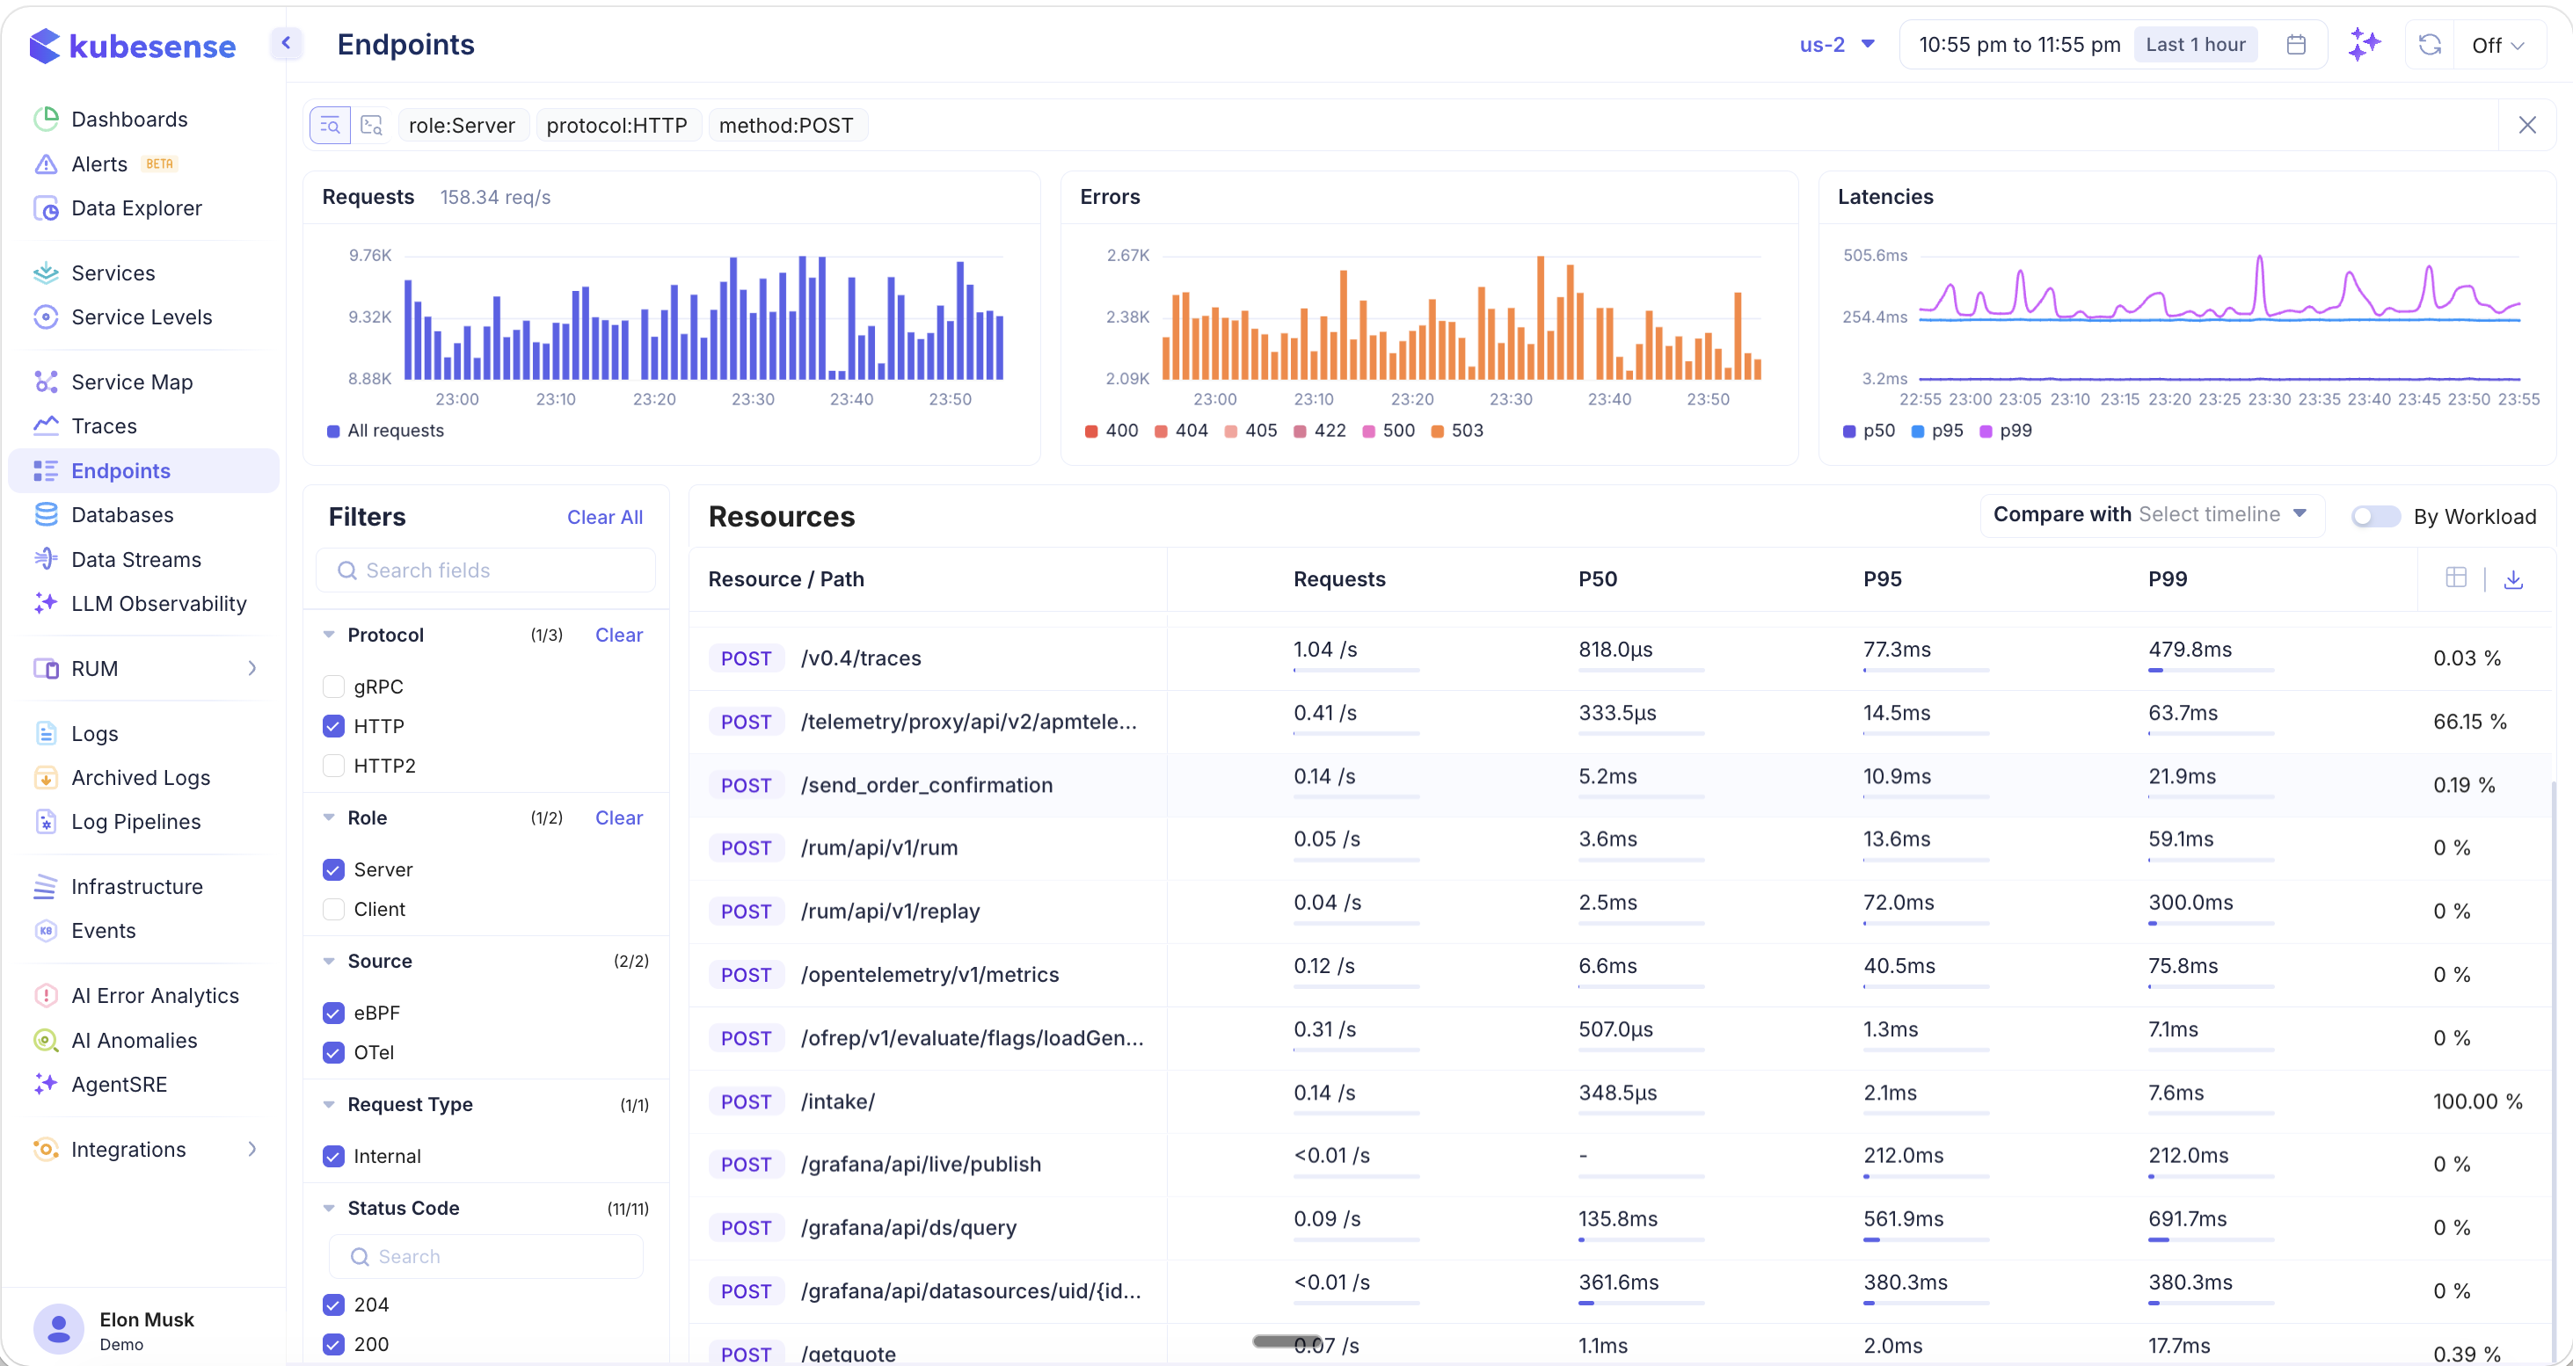The height and width of the screenshot is (1366, 2573).
Task: Download the Resources table data
Action: click(x=2515, y=578)
